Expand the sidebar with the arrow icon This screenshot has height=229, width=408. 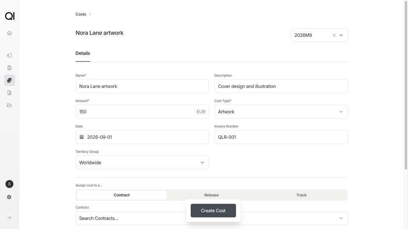click(9, 218)
